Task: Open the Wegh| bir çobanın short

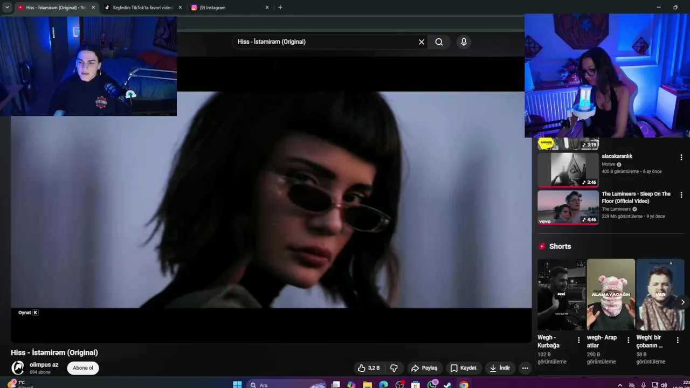Action: click(x=660, y=294)
